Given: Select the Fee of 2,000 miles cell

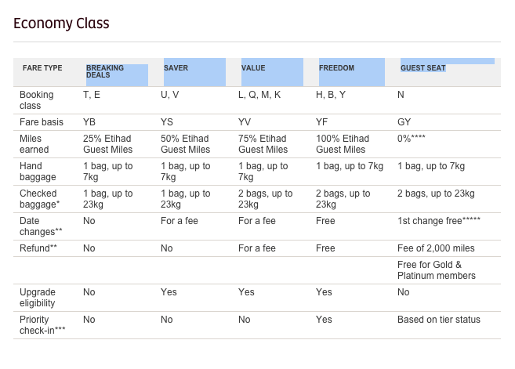Looking at the screenshot, I should pyautogui.click(x=436, y=248).
